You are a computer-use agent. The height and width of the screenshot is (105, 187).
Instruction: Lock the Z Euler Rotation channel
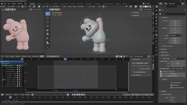pos(22,72)
